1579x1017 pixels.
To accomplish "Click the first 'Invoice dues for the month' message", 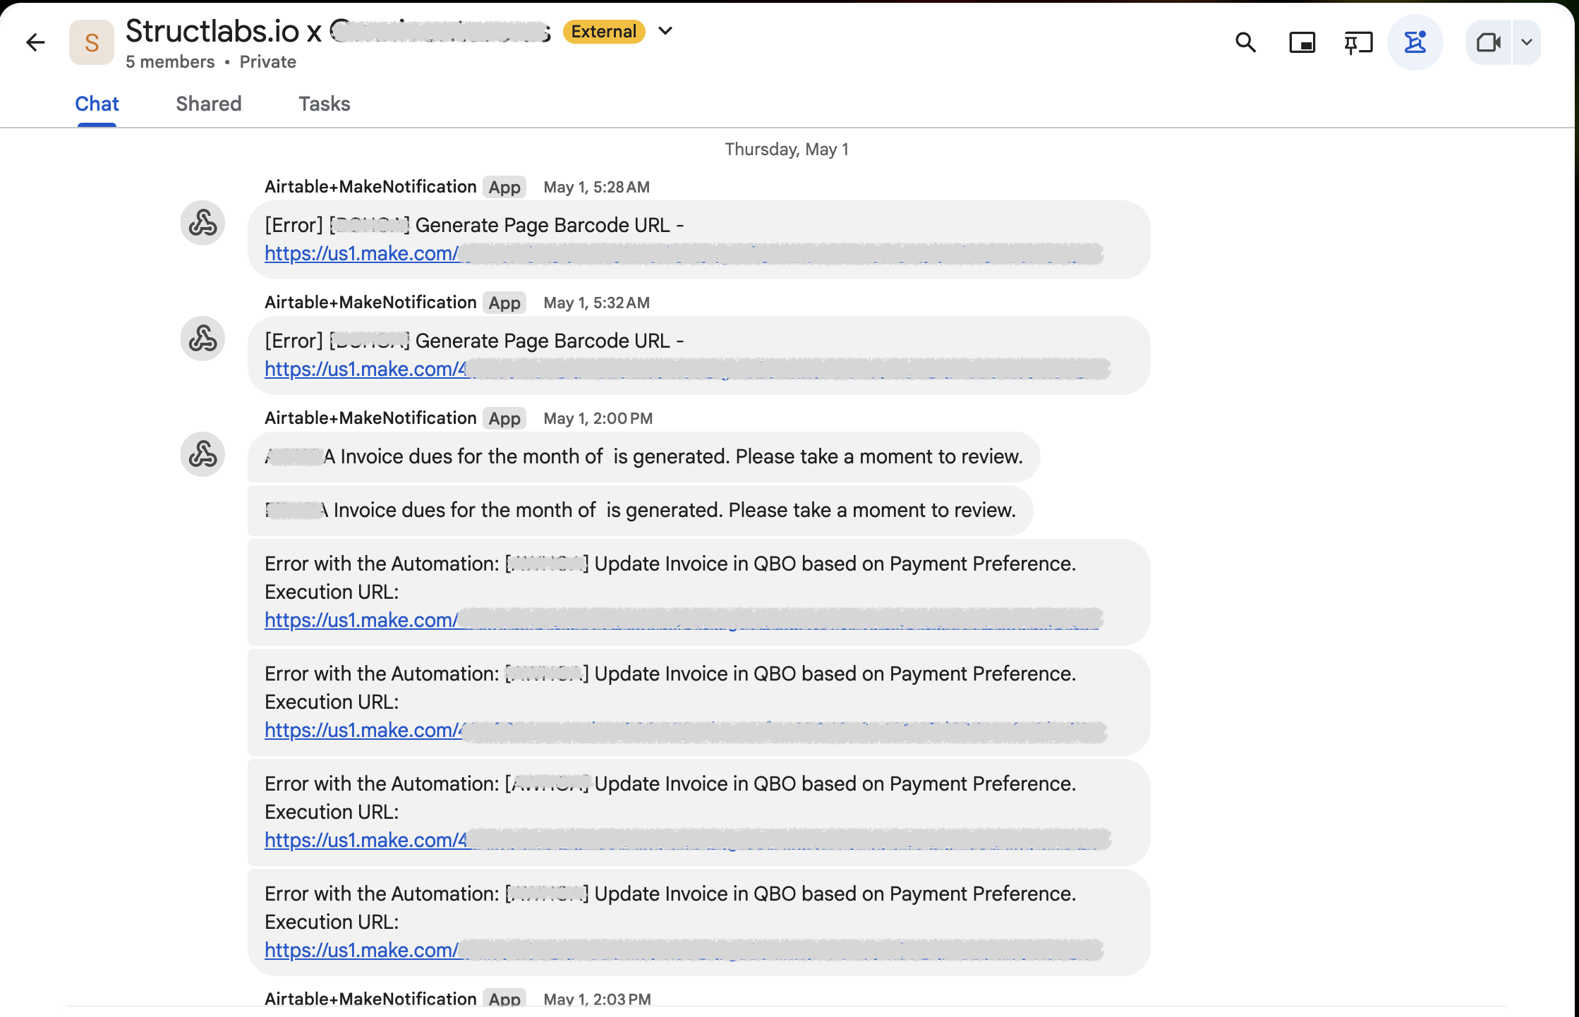I will (x=644, y=457).
